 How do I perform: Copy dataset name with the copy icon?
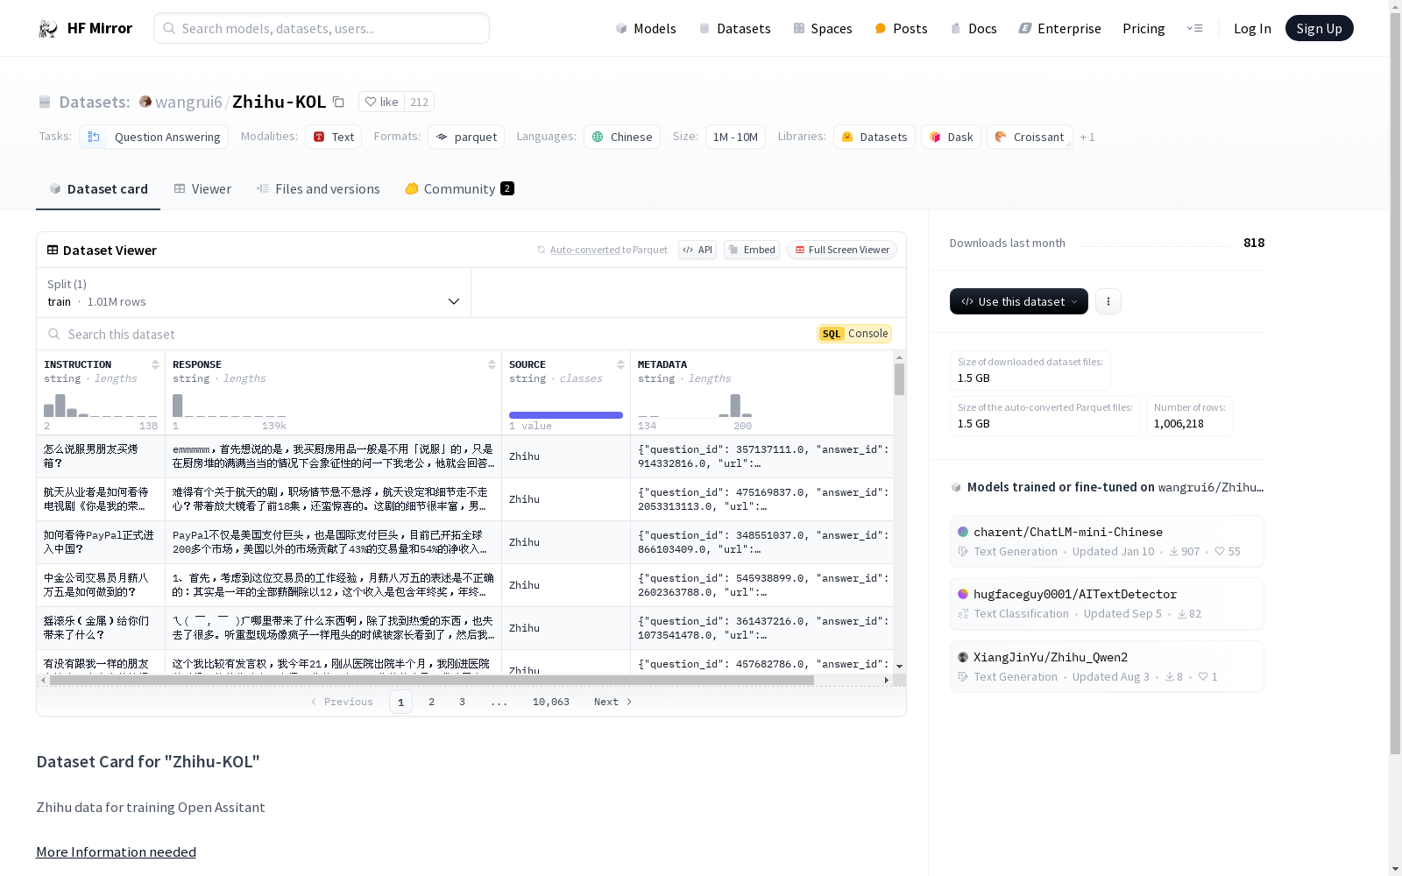tap(338, 102)
